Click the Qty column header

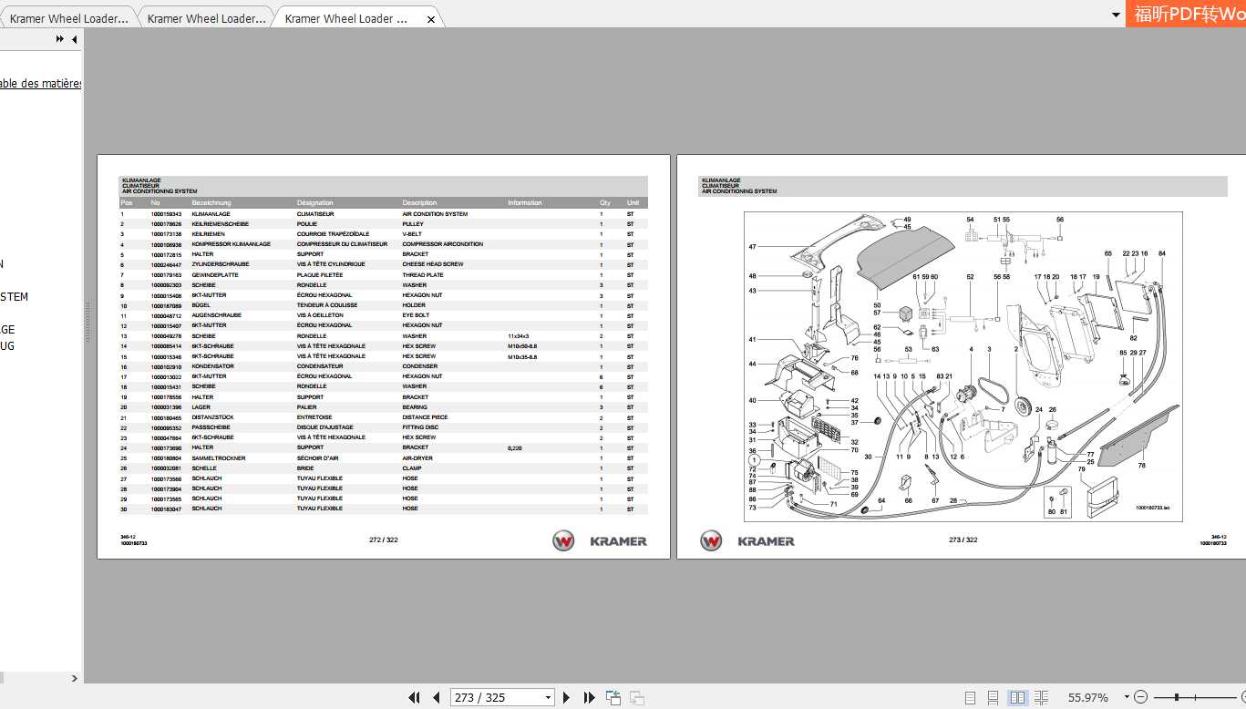pyautogui.click(x=605, y=202)
